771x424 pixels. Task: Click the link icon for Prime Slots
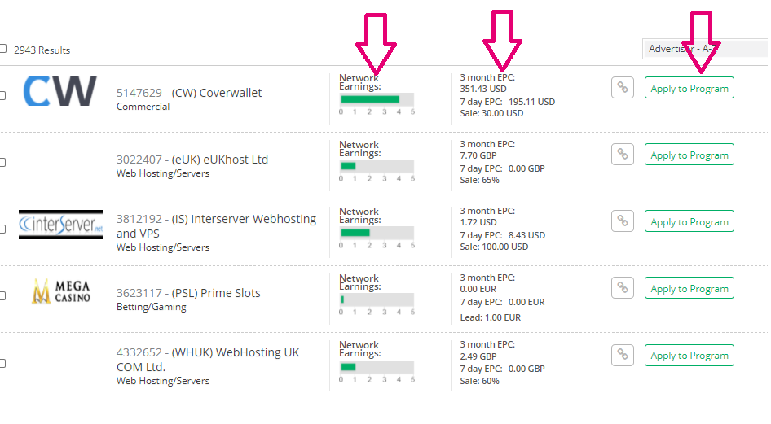pyautogui.click(x=623, y=287)
